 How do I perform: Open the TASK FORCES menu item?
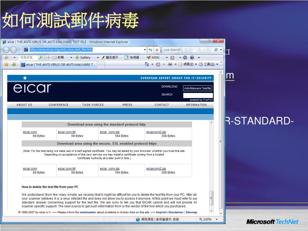(93, 105)
